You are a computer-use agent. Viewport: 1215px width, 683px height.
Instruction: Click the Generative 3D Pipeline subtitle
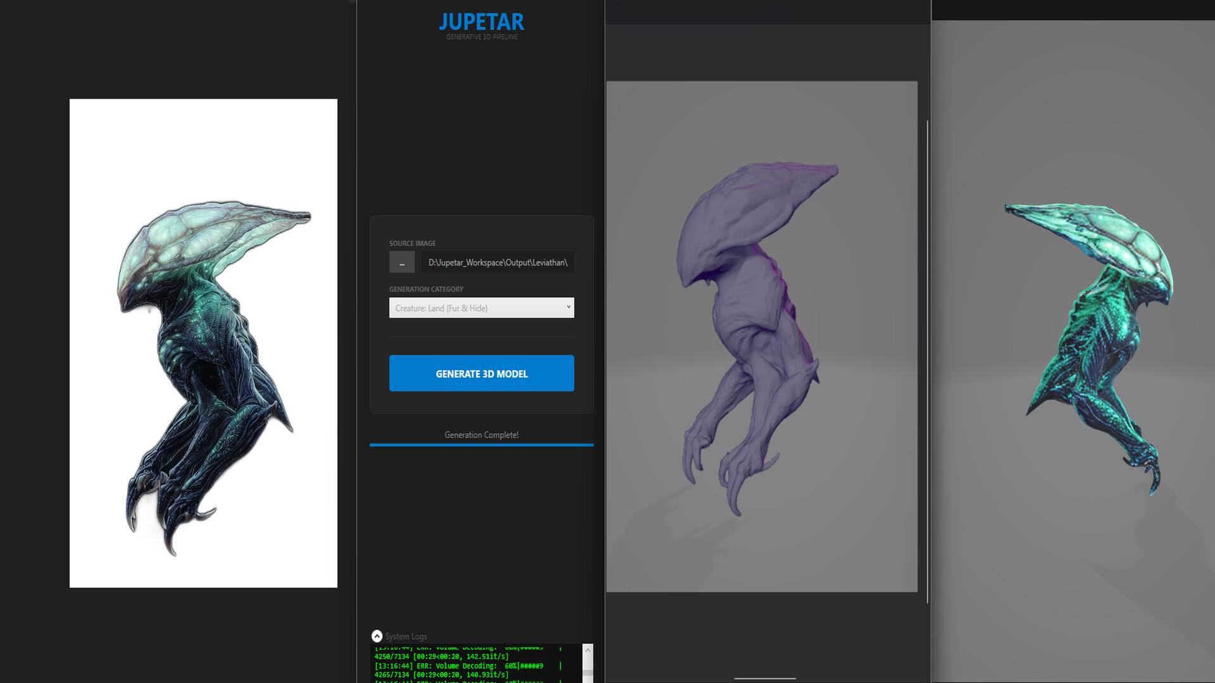pyautogui.click(x=482, y=37)
